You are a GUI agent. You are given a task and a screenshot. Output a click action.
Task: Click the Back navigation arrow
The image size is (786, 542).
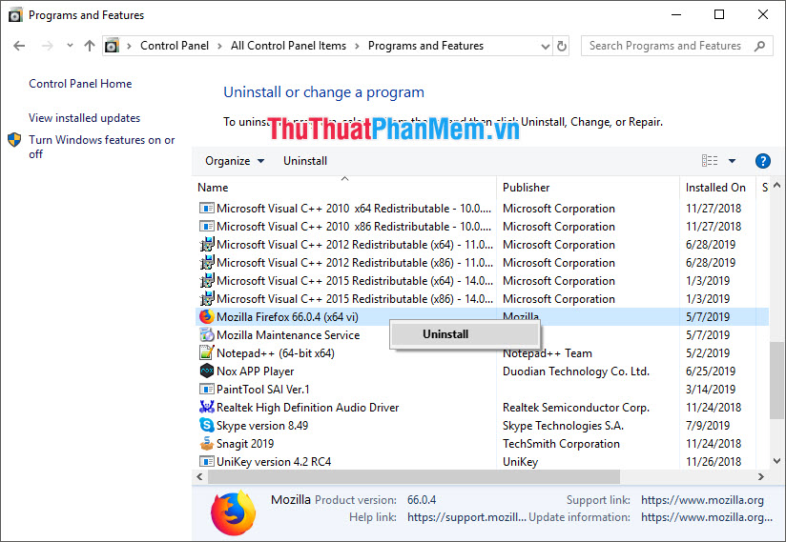pos(19,46)
